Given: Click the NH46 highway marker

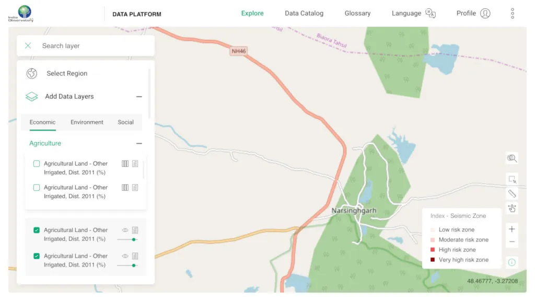Looking at the screenshot, I should point(238,51).
